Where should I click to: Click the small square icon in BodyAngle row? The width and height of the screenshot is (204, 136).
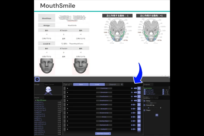[132, 92]
